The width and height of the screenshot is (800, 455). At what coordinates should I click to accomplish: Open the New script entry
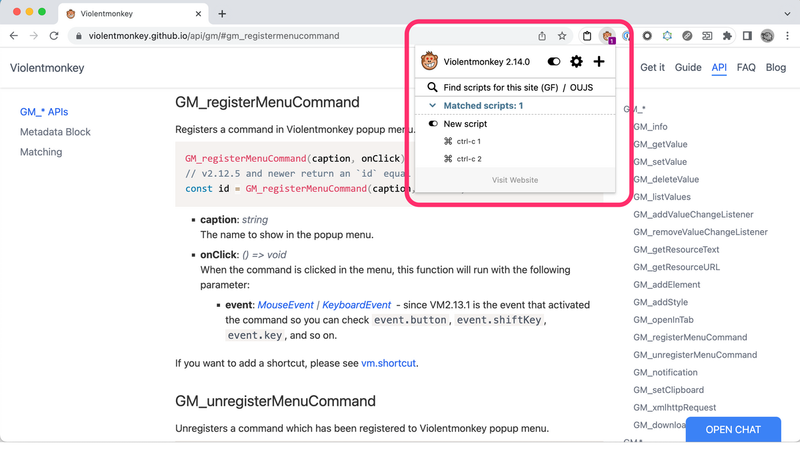[465, 124]
